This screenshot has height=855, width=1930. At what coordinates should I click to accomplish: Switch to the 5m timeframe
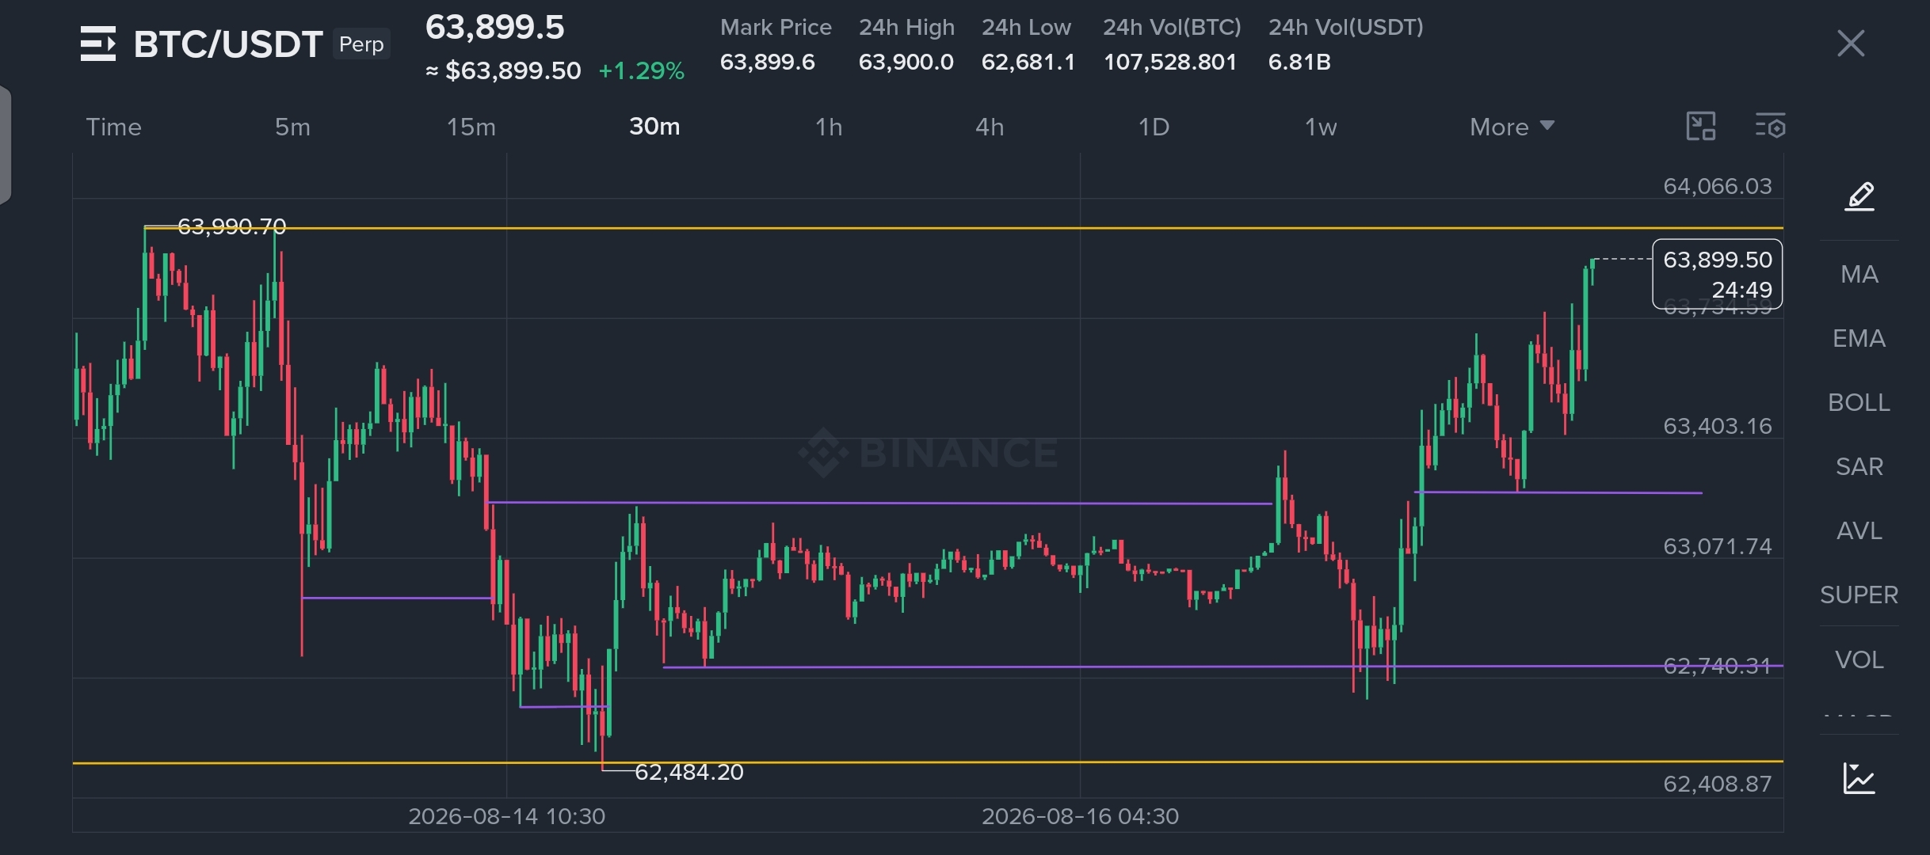point(292,127)
